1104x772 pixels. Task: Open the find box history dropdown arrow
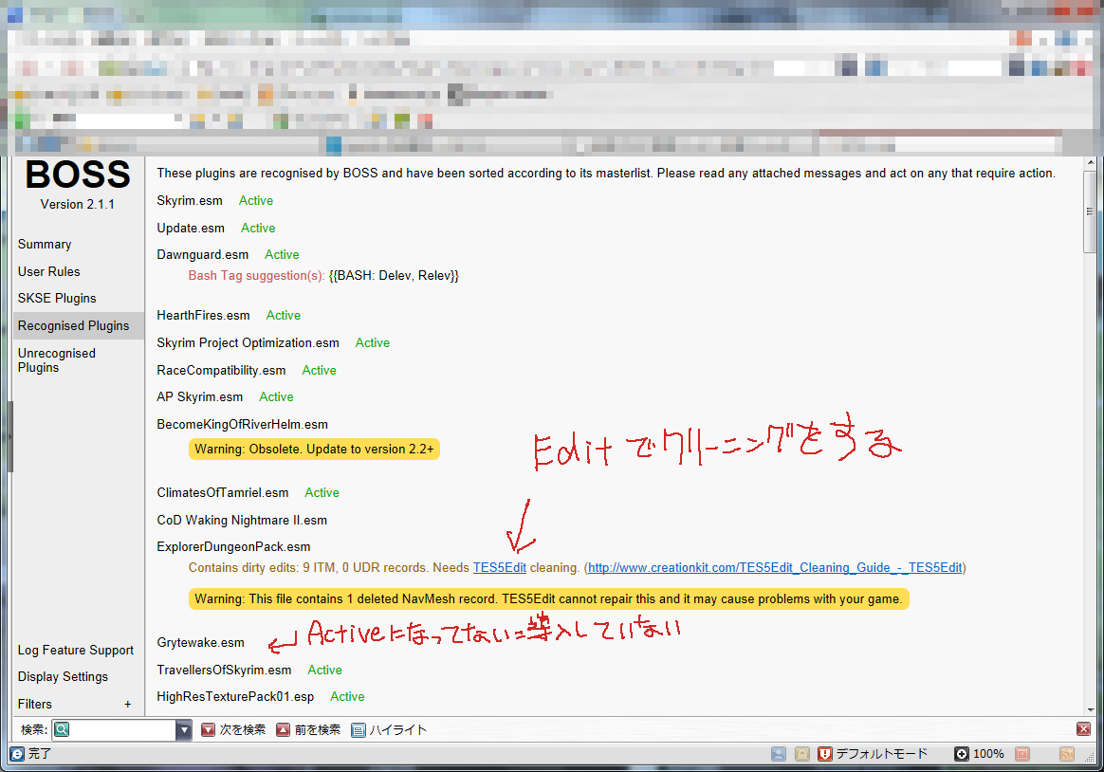click(x=184, y=729)
